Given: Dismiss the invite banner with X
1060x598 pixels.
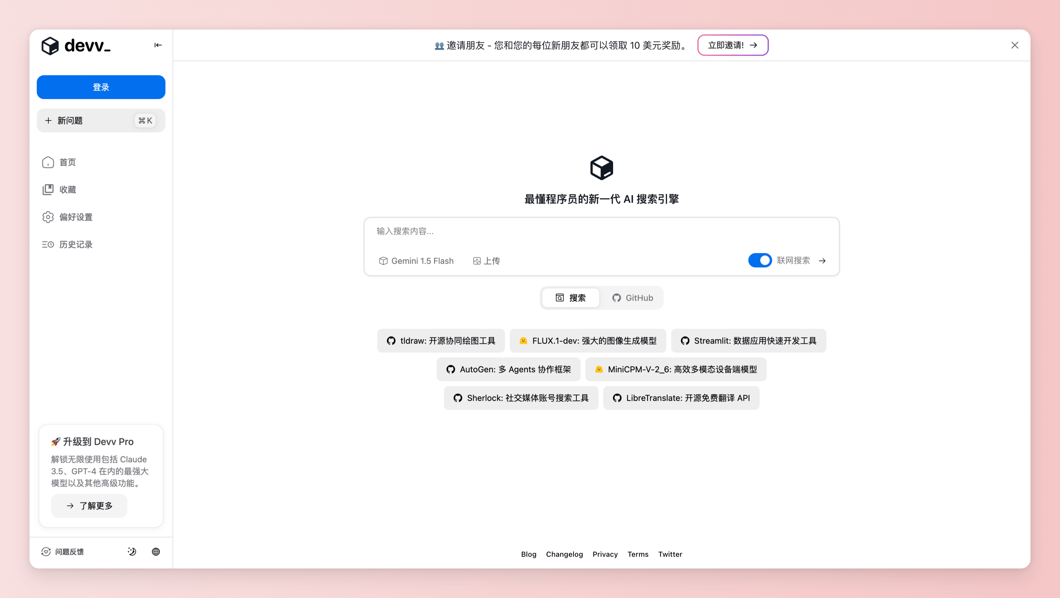Looking at the screenshot, I should point(1015,45).
